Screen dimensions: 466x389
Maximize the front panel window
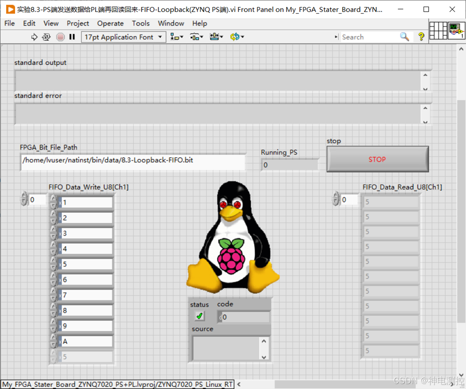click(426, 10)
